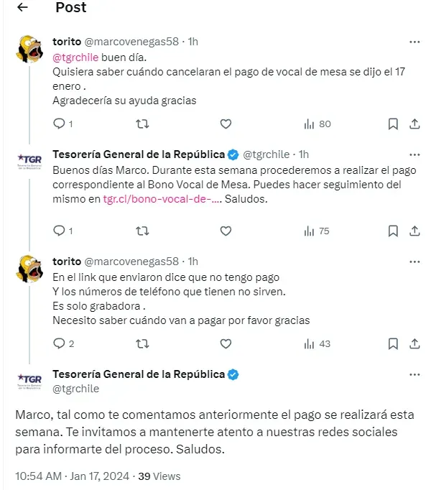Bookmark torito's first post
This screenshot has height=490, width=431.
click(393, 124)
